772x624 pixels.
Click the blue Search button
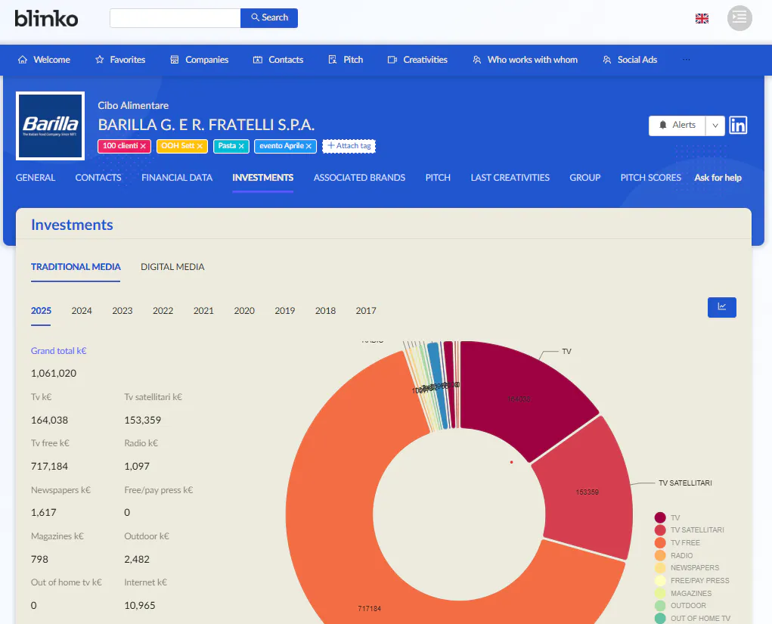coord(269,17)
